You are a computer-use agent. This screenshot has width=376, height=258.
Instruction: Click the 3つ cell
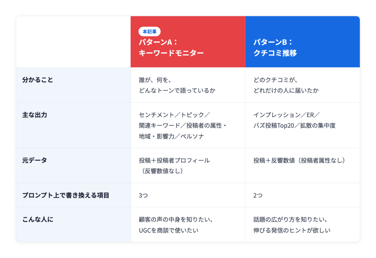188,195
